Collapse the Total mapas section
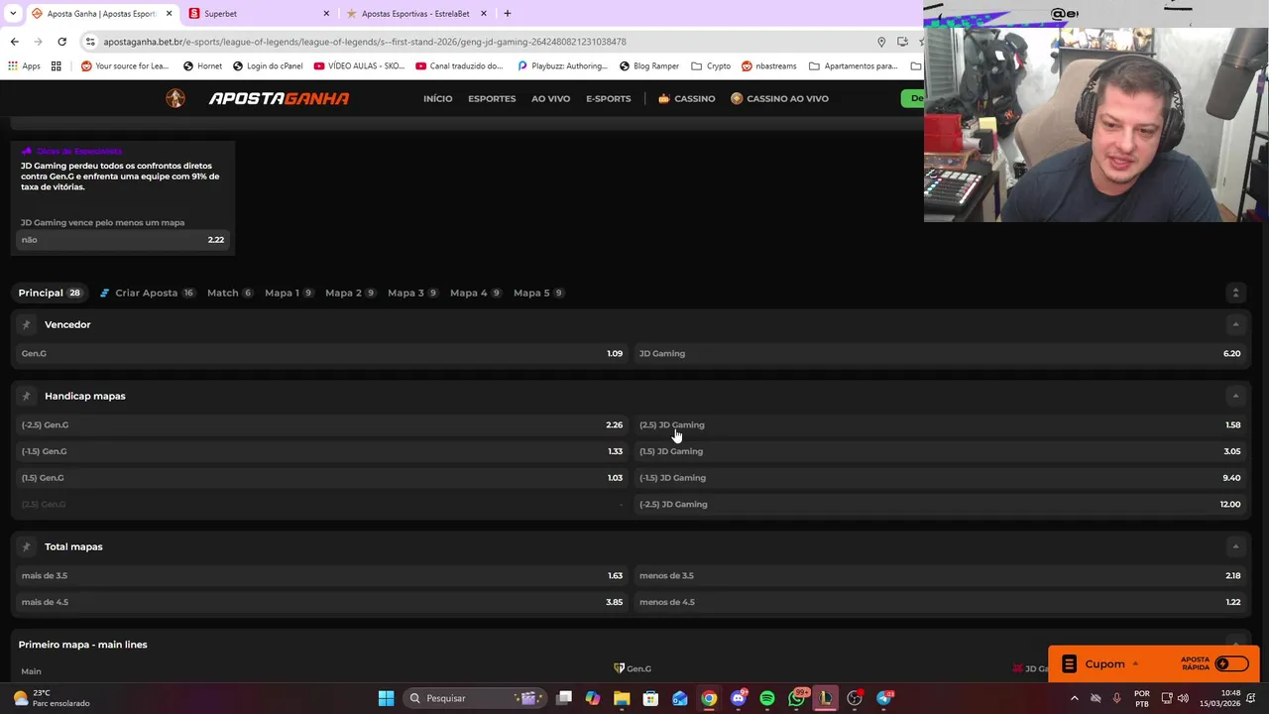 [x=1235, y=546]
